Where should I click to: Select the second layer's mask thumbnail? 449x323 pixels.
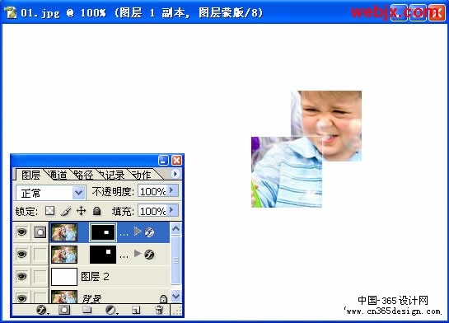(103, 255)
